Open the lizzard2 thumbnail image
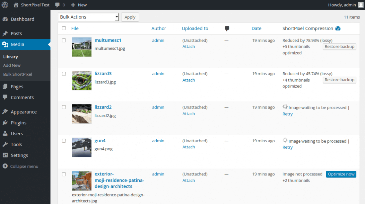Screen dimensions: 365x204 82,114
